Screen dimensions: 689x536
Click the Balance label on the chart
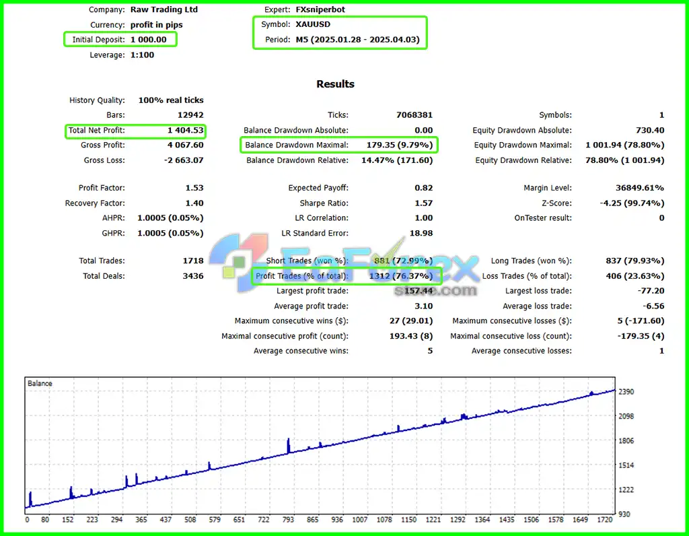(40, 383)
